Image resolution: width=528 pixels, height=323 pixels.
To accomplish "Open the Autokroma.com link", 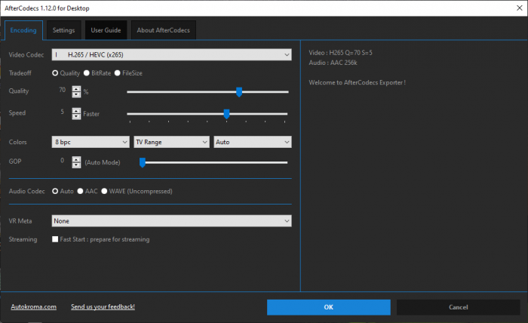I will 34,307.
